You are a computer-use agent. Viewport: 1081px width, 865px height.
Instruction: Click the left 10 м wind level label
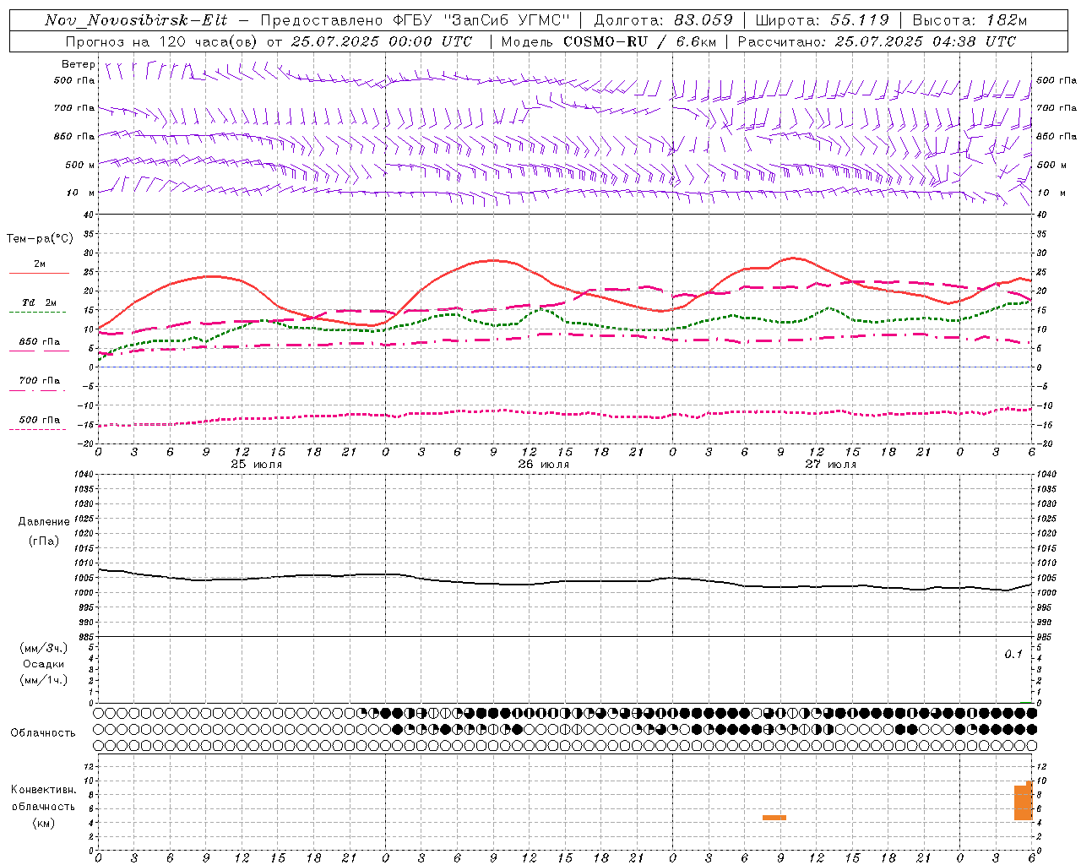point(81,193)
